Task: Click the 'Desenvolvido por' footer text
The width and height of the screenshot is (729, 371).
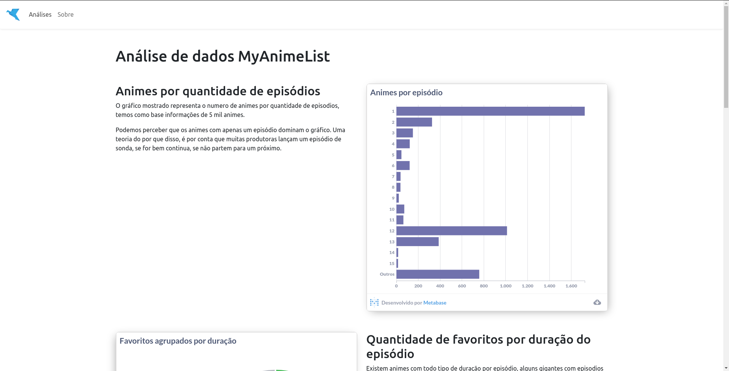Action: (402, 303)
